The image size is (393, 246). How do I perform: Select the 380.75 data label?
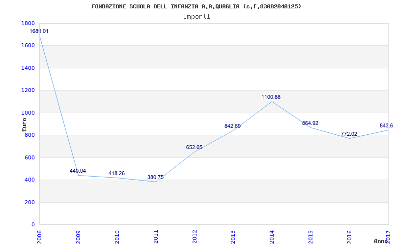point(155,177)
